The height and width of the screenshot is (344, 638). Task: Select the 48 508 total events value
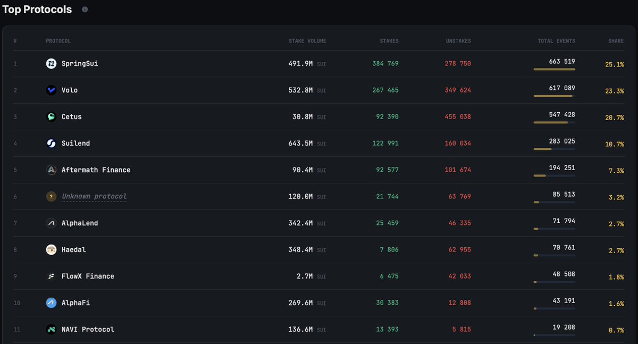point(564,274)
